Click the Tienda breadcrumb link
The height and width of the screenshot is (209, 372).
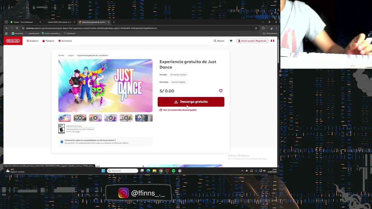tap(61, 55)
